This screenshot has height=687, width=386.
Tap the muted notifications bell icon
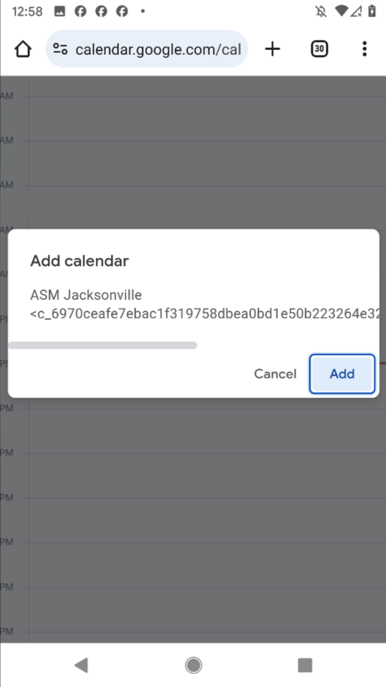pos(321,12)
